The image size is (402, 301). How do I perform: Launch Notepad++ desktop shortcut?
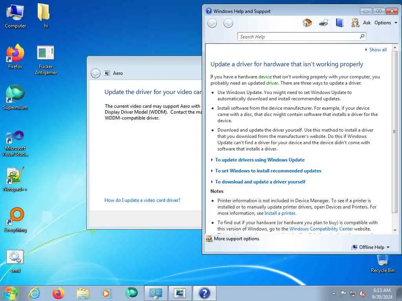(15, 179)
